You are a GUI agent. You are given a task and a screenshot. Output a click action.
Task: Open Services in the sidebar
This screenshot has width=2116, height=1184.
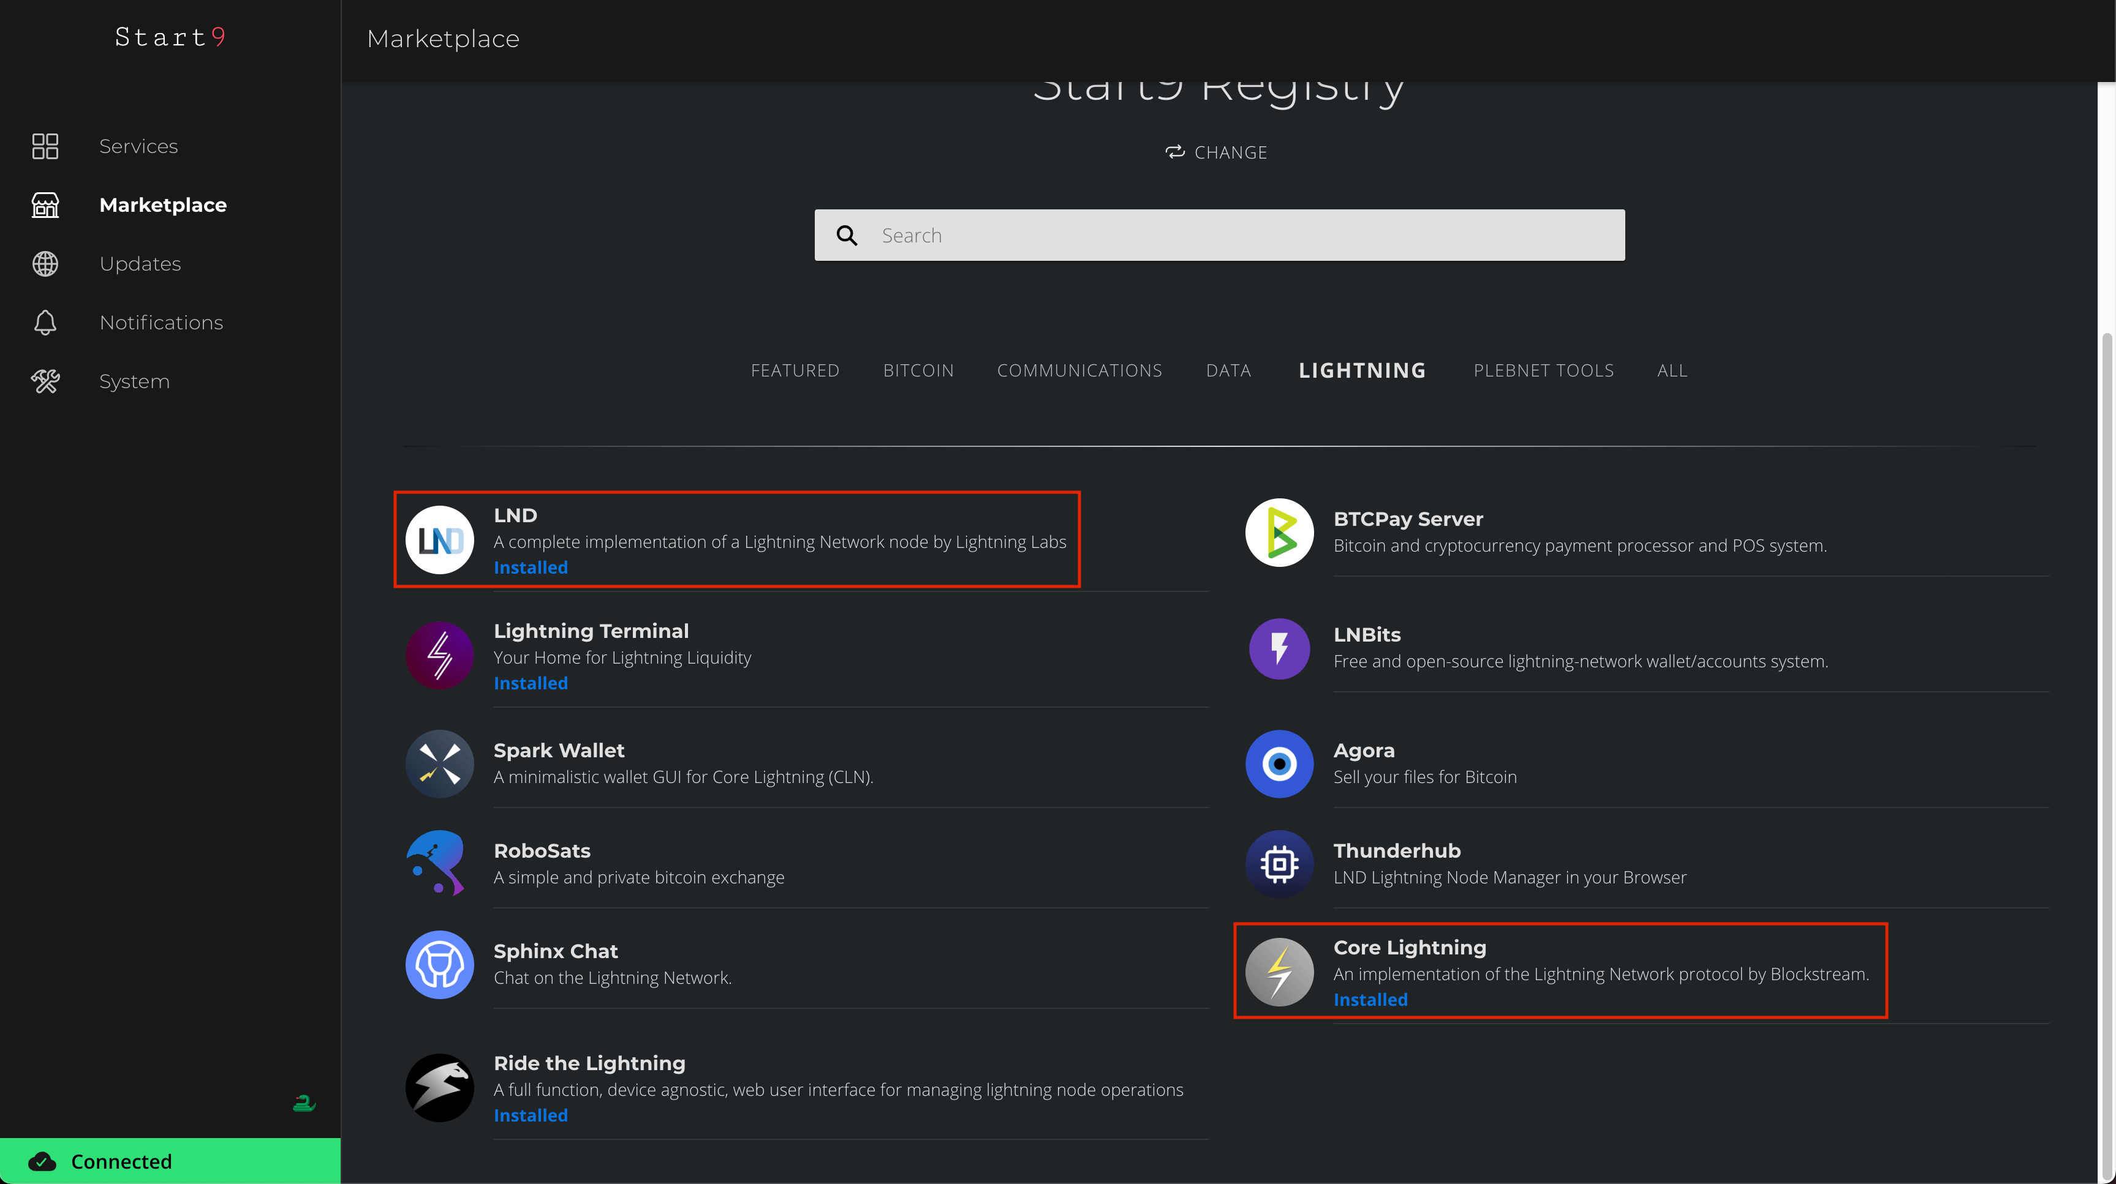pyautogui.click(x=138, y=146)
